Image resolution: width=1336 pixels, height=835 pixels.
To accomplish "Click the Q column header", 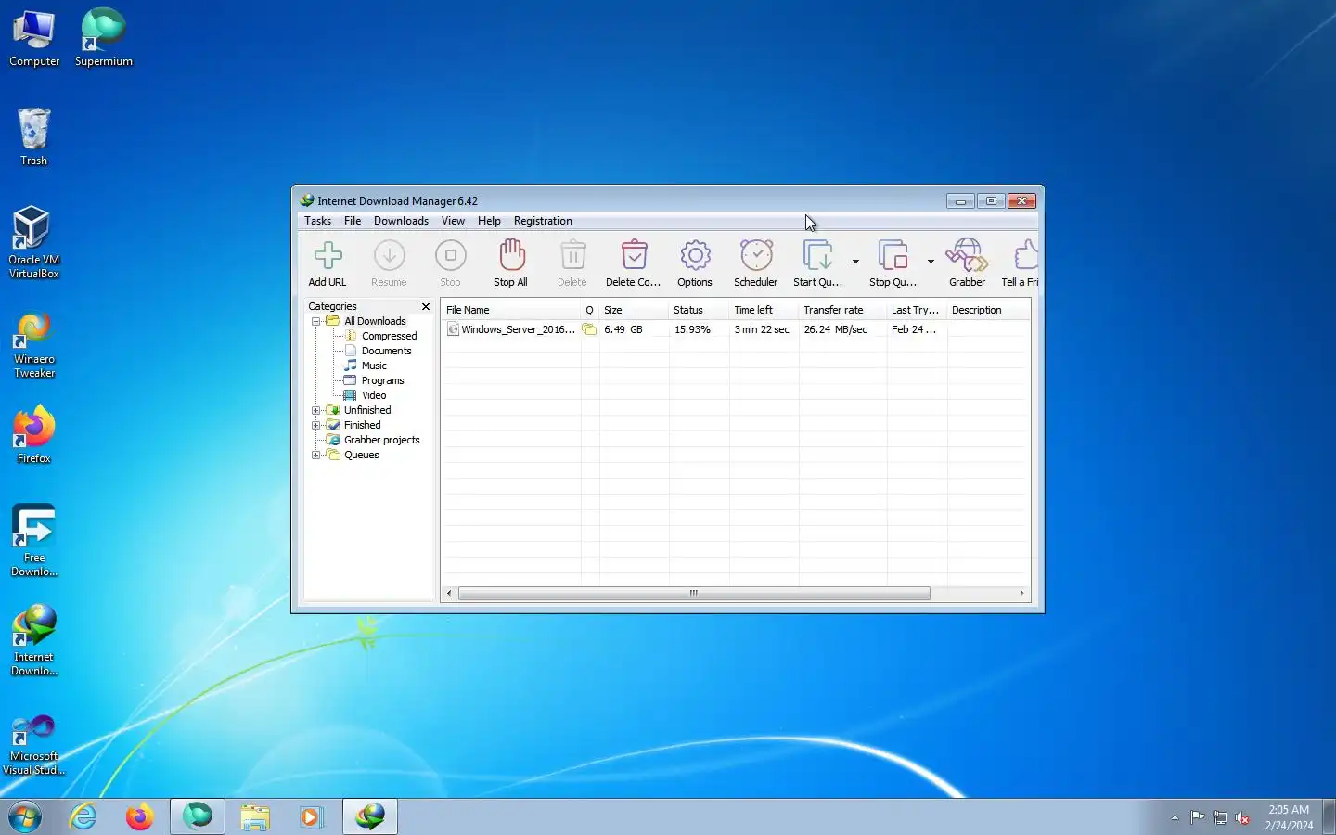I will pos(590,310).
